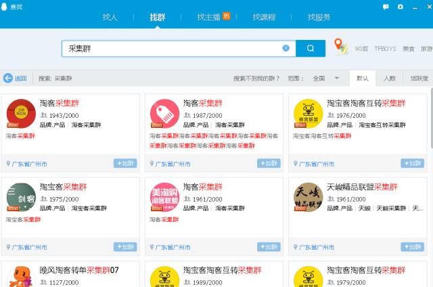Click 广东省广州市 location under 1943/2000 group
The width and height of the screenshot is (433, 287).
29,164
